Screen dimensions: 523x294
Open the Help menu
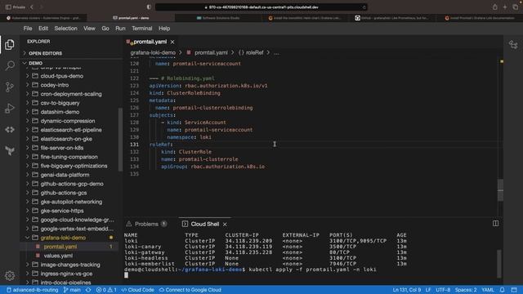coord(164,29)
